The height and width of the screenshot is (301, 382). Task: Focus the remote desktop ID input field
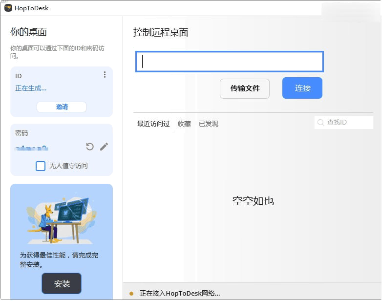pos(230,62)
